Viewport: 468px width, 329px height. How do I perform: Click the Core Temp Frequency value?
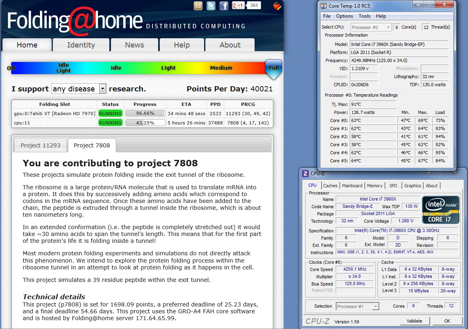pos(399,60)
